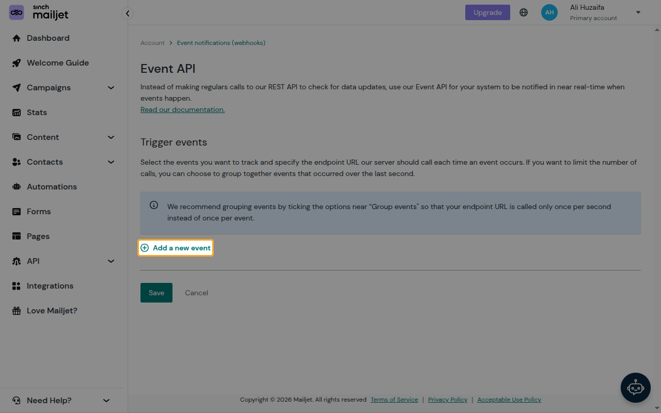Click the Forms icon in sidebar
The height and width of the screenshot is (413, 661).
click(x=17, y=212)
